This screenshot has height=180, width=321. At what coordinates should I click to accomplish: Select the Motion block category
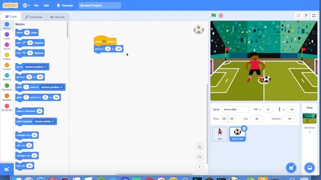click(x=7, y=25)
